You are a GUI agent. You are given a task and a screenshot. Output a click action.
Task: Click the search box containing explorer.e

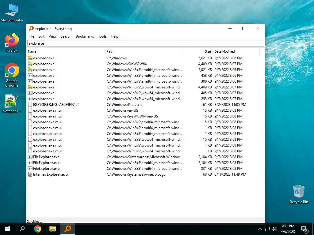click(146, 43)
